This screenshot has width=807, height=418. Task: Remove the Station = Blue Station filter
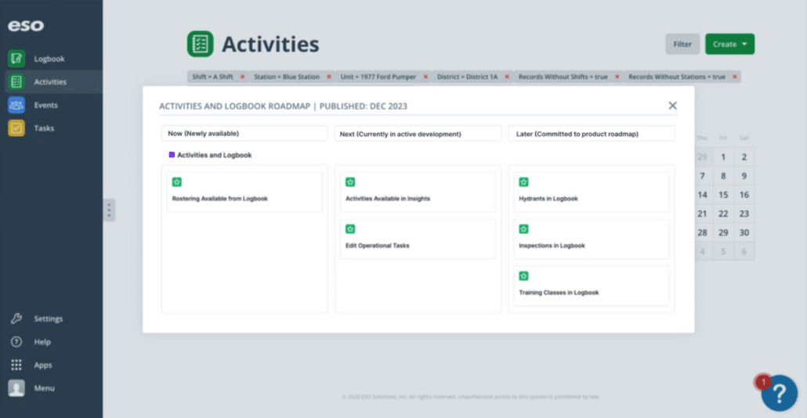[x=329, y=77]
